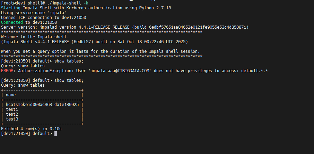The image size is (314, 154).
Task: Click the Opened TCP connection line
Action: pos(43,17)
